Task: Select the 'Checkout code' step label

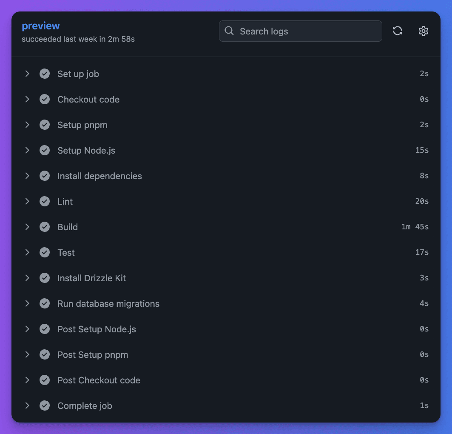Action: pyautogui.click(x=88, y=100)
